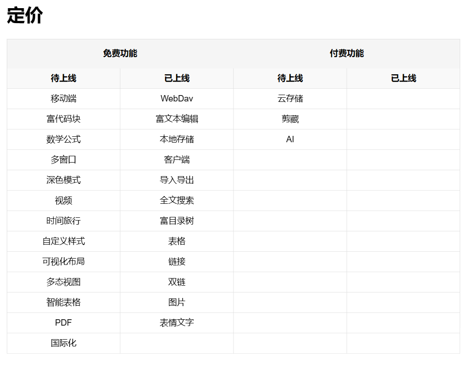Click the 可视化布局 cell
The width and height of the screenshot is (471, 389).
point(63,262)
